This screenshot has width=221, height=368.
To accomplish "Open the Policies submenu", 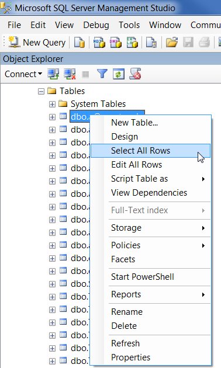I will 150,245.
